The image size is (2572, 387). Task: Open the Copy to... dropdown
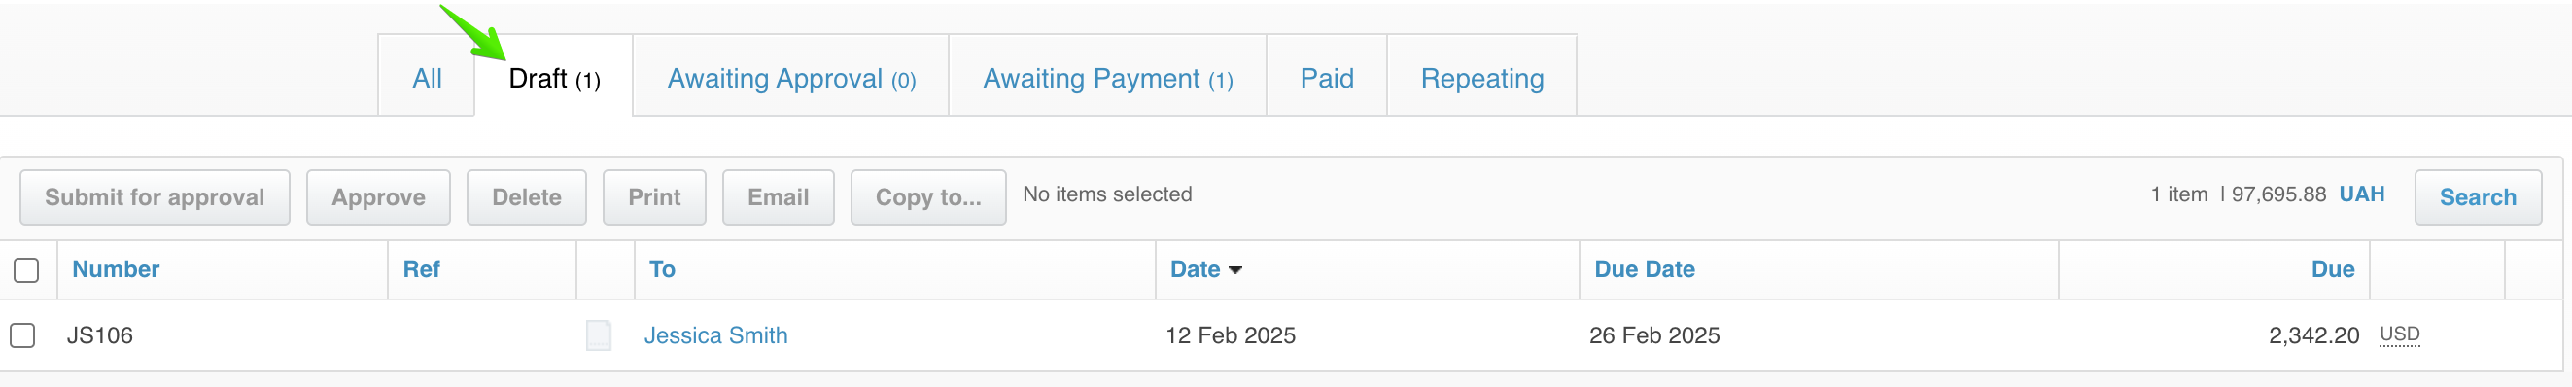(927, 197)
